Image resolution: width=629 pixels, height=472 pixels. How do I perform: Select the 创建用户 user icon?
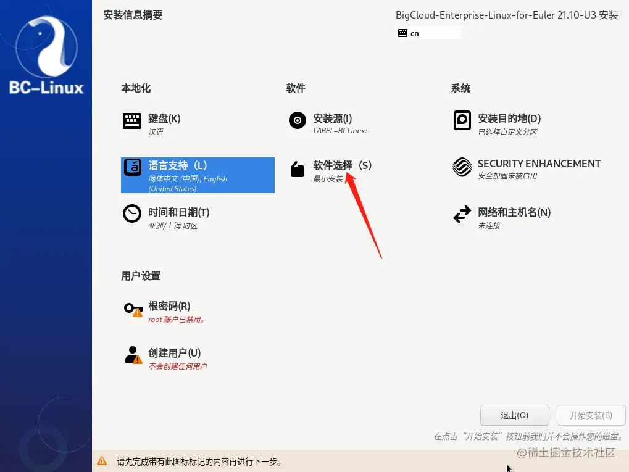[x=131, y=355]
